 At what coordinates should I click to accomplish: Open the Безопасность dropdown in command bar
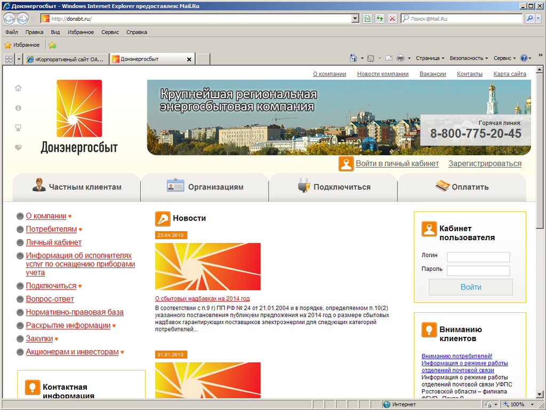point(469,58)
